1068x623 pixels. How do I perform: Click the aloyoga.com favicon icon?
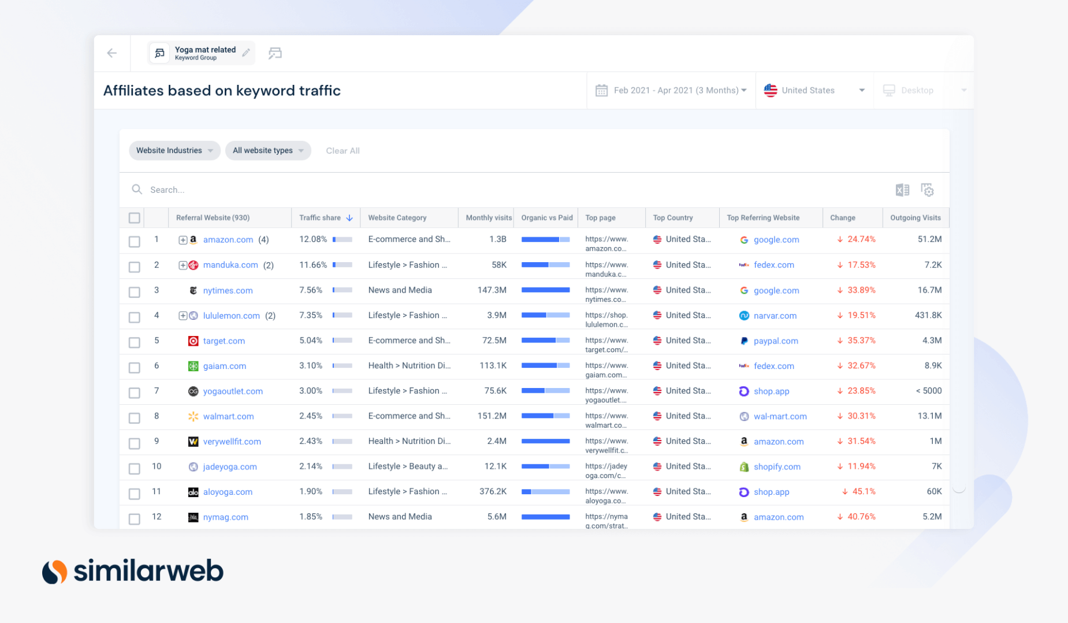pyautogui.click(x=193, y=492)
